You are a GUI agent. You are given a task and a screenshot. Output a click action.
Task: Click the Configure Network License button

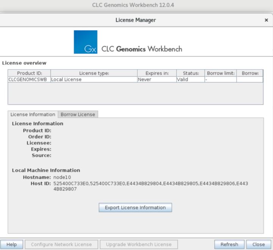click(x=61, y=244)
